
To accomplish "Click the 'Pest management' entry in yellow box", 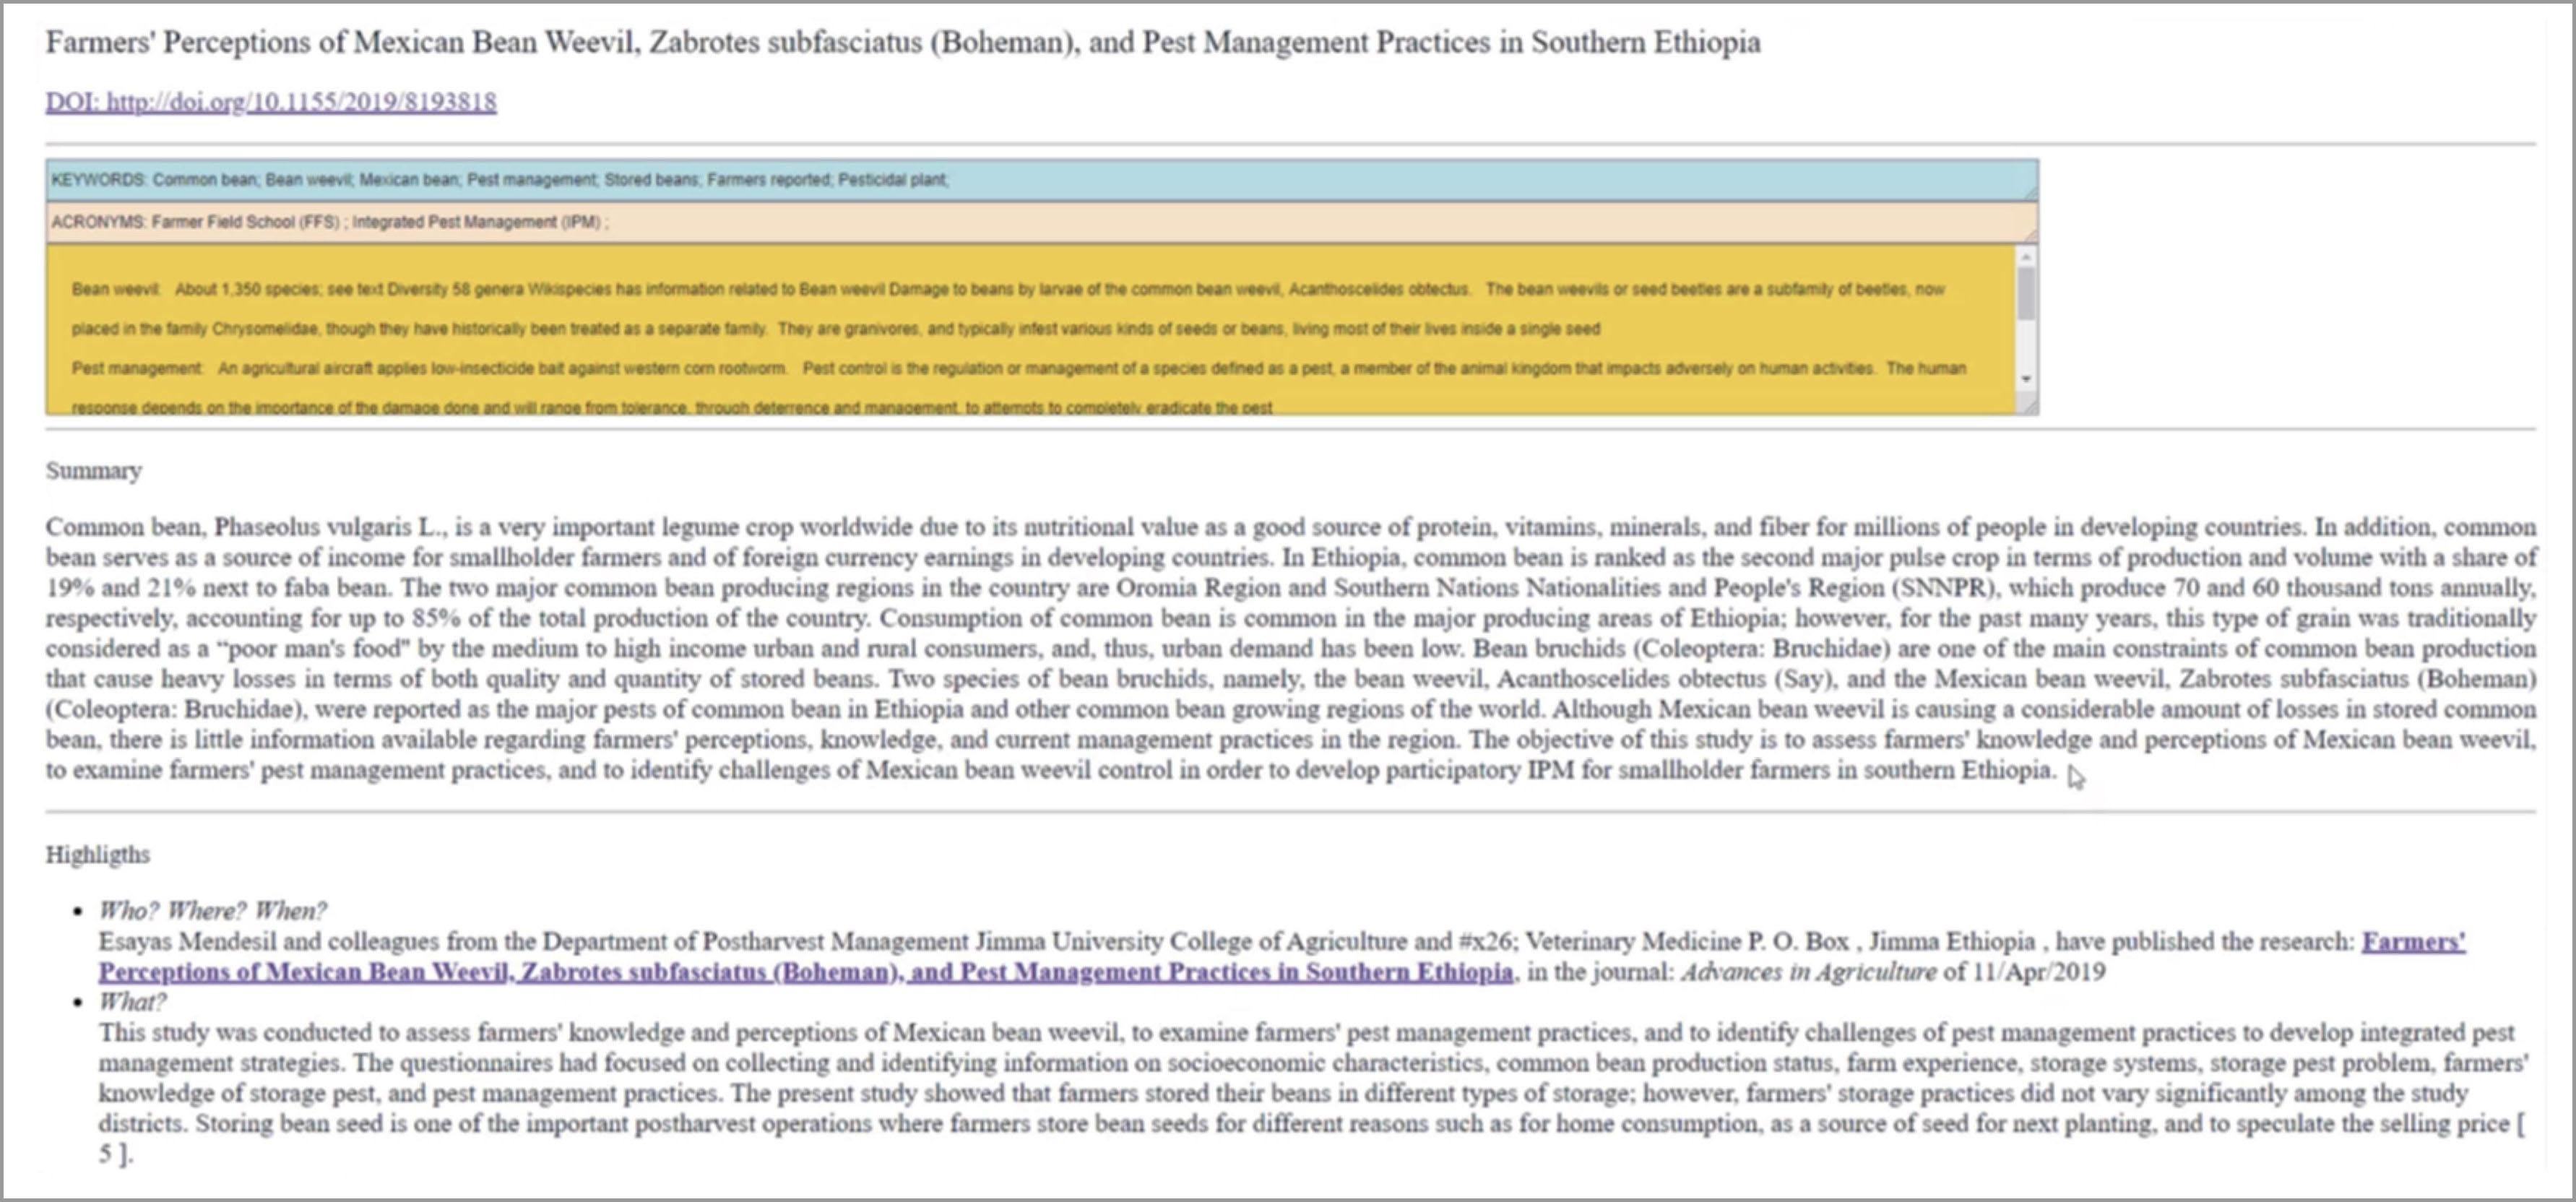I will [x=136, y=368].
